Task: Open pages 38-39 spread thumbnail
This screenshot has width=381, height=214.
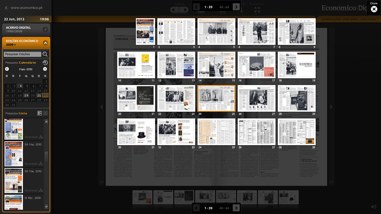Action: (x=297, y=132)
